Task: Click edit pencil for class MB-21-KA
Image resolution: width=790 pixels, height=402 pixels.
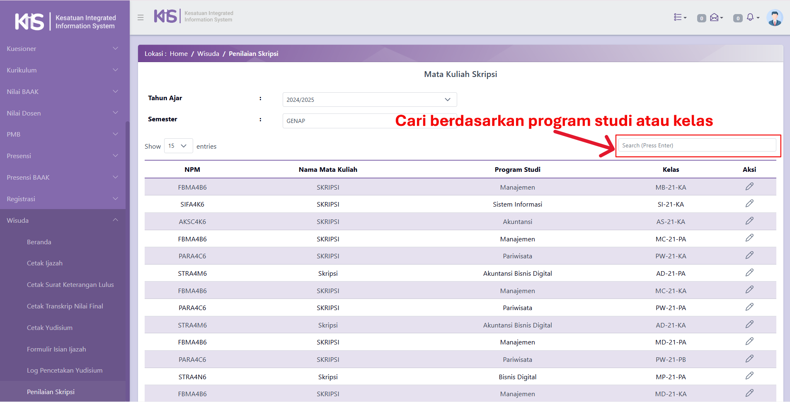Action: click(x=749, y=187)
